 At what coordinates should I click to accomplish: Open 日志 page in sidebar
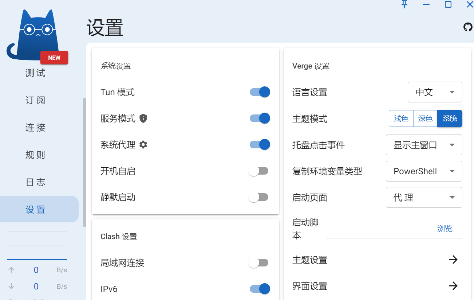36,182
